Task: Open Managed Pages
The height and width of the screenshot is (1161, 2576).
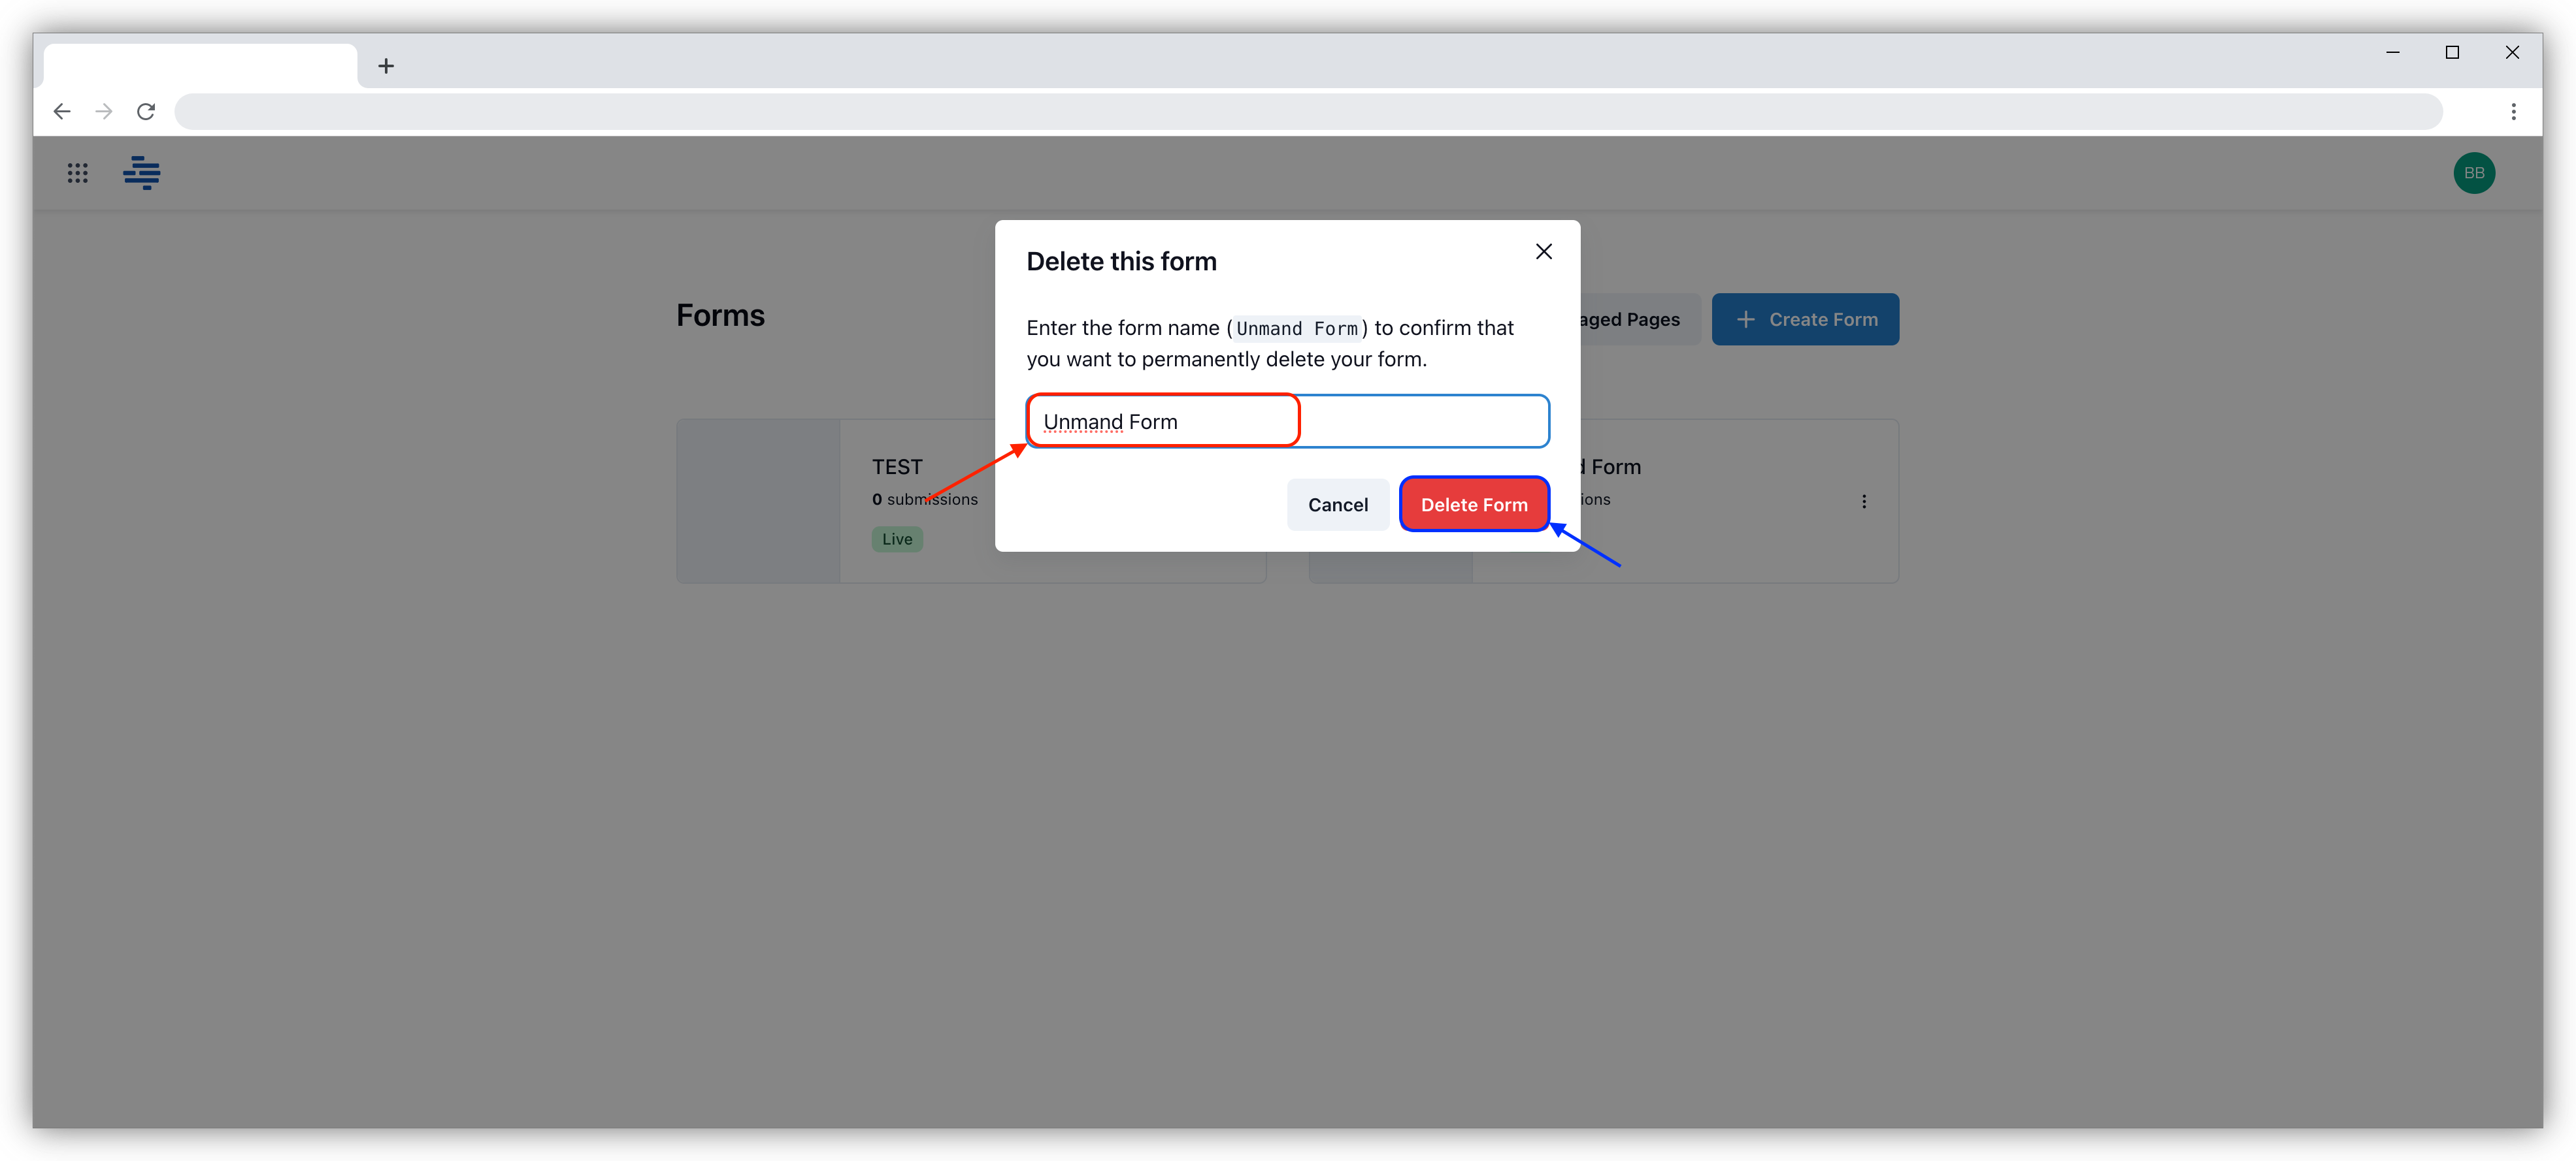Action: 1620,319
